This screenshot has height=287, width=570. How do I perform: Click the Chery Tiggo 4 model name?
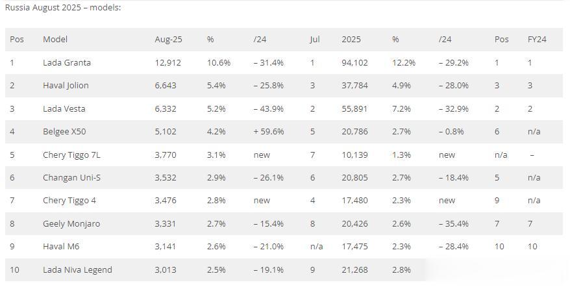(69, 201)
